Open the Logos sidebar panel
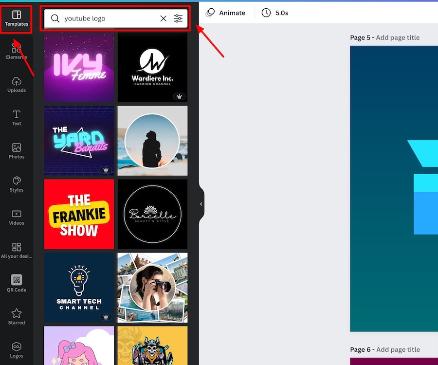This screenshot has height=365, width=438. coord(17,349)
